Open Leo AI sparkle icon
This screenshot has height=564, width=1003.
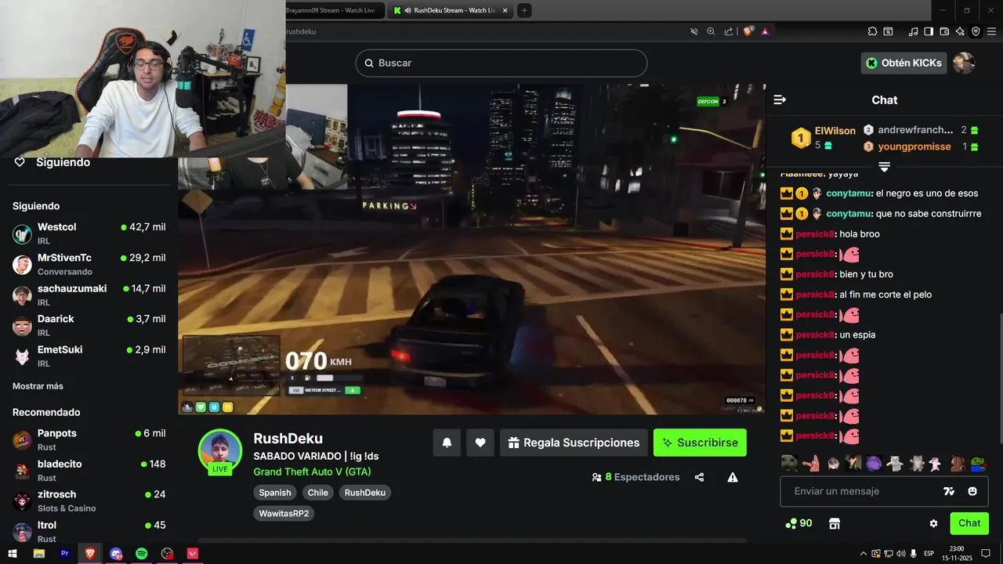pos(960,31)
